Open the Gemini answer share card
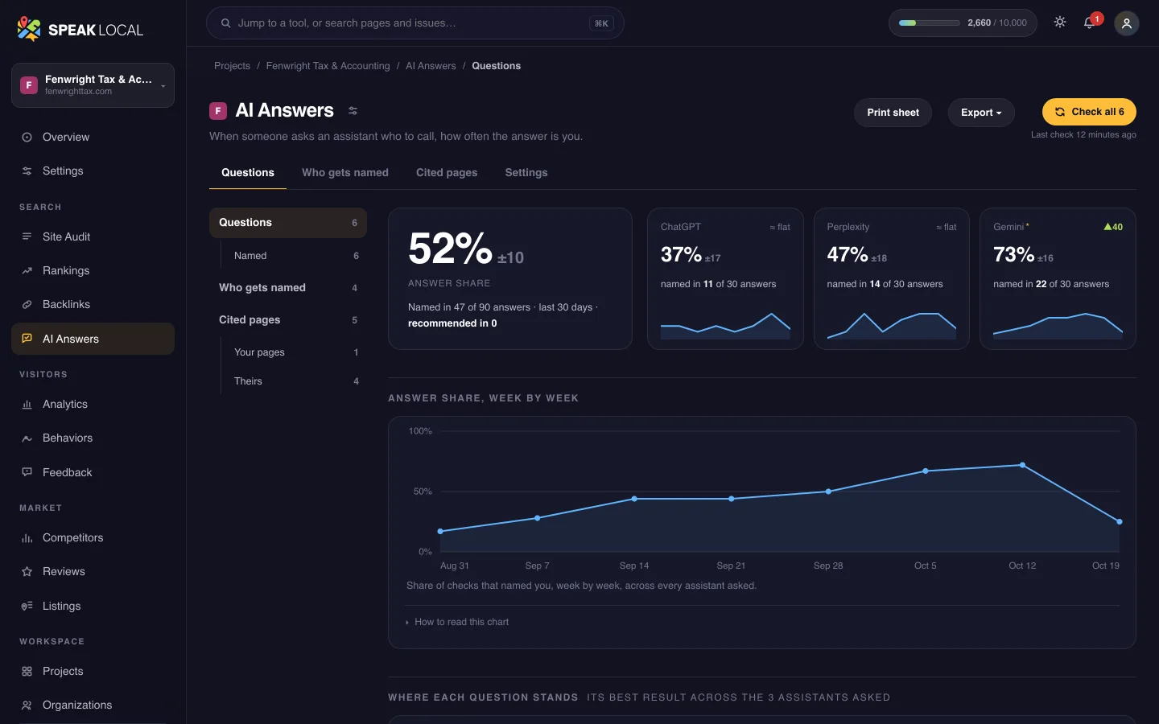 1058,278
